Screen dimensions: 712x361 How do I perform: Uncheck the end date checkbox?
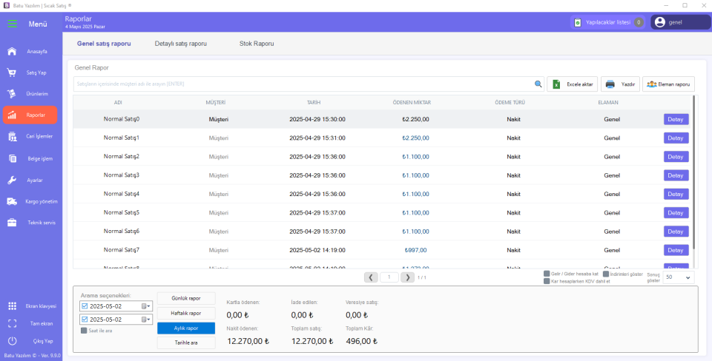tap(85, 320)
